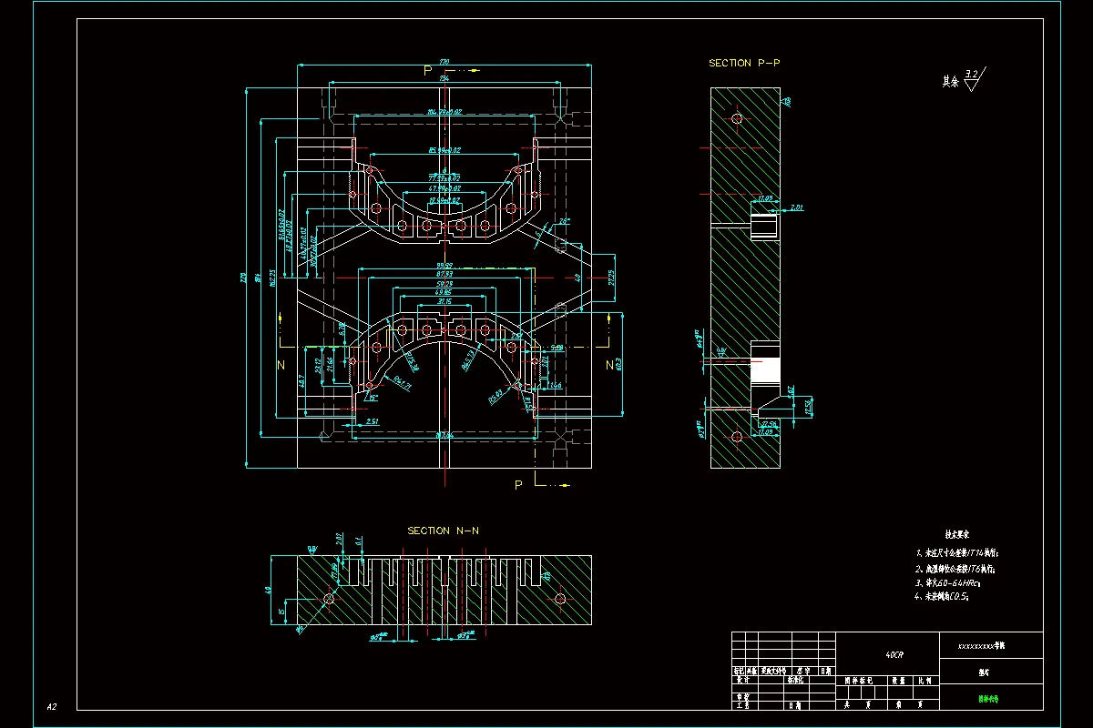This screenshot has height=728, width=1093.
Task: Select the '12.99±0.02' dimension text
Action: [x=444, y=199]
